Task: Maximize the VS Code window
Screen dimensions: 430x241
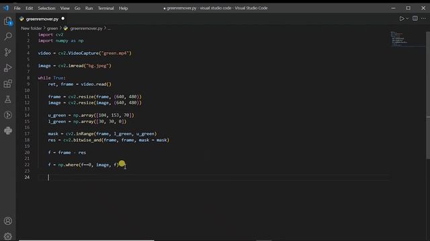Action: 408,8
